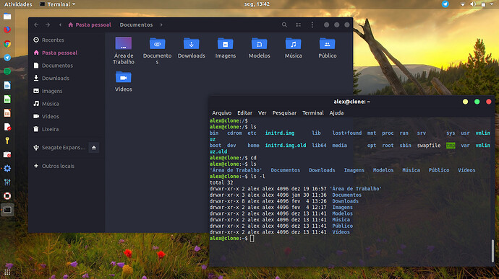The width and height of the screenshot is (499, 279).
Task: Open the Vídeos folder icon in file grid
Action: (x=124, y=77)
